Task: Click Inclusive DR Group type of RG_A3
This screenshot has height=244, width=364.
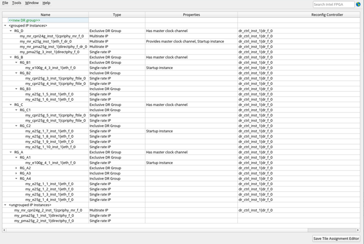Action: pyautogui.click(x=117, y=174)
